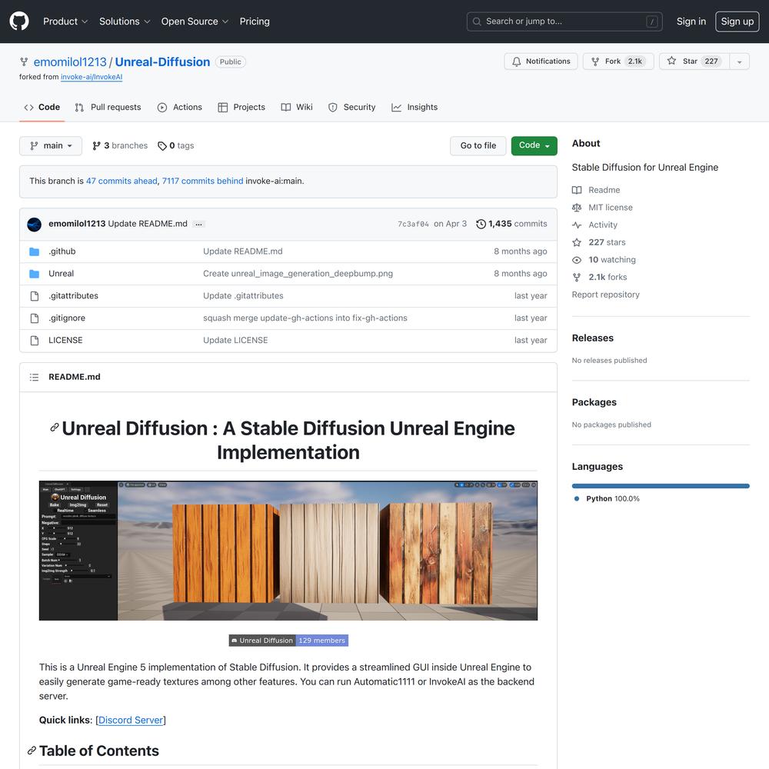Image resolution: width=769 pixels, height=769 pixels.
Task: Click the Sign up button
Action: click(x=737, y=22)
